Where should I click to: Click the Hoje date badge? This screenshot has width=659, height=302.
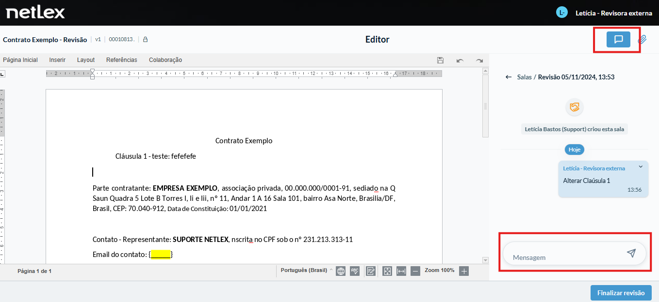[575, 150]
